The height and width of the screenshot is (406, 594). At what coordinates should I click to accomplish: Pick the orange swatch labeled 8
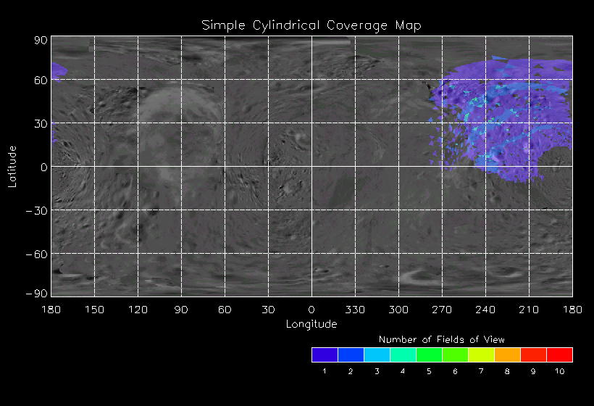[x=508, y=355]
